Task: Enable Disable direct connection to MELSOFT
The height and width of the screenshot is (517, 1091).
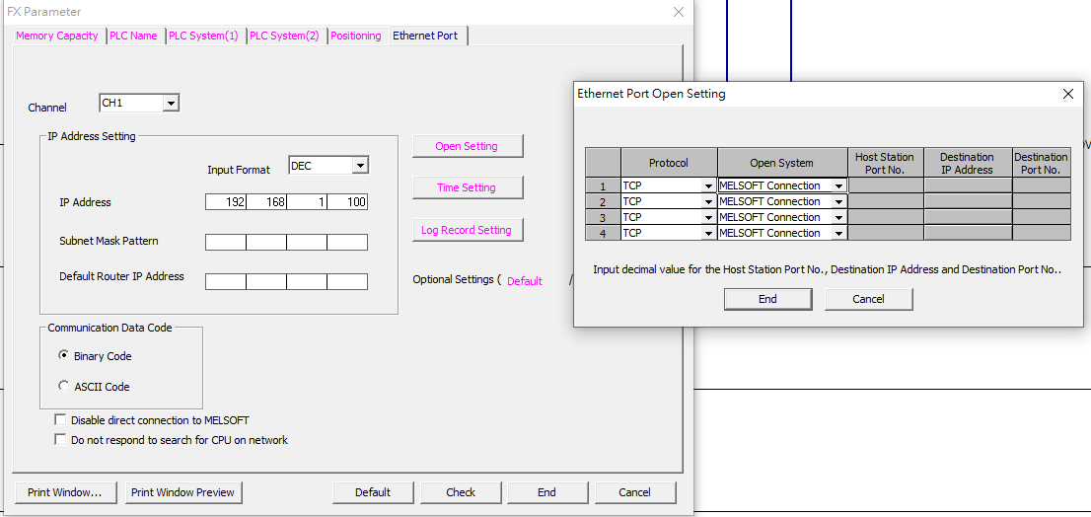Action: coord(60,420)
